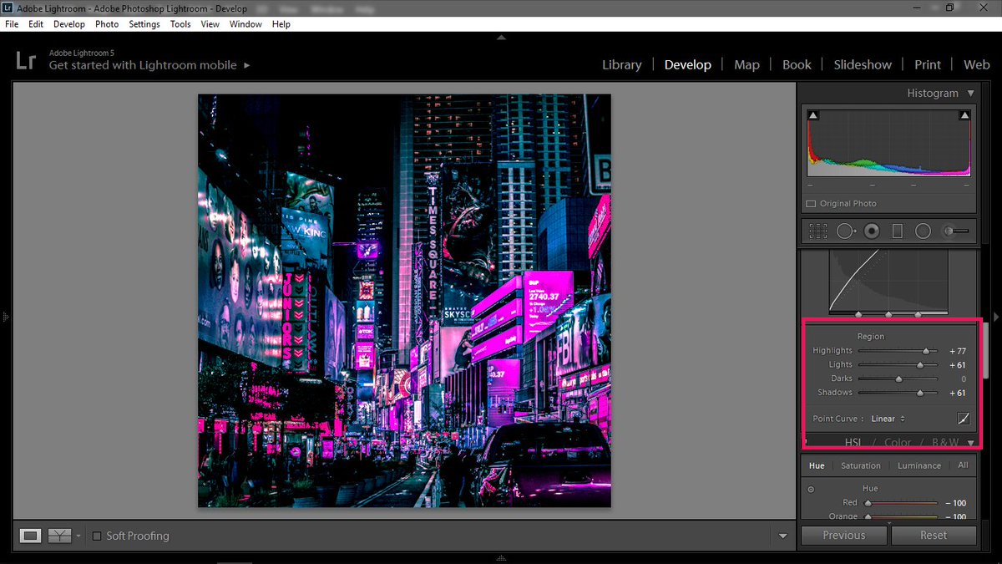Select the Radial Filter tool
1002x564 pixels.
coord(923,231)
